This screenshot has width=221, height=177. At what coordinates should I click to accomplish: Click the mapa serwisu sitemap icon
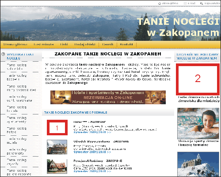point(202,3)
